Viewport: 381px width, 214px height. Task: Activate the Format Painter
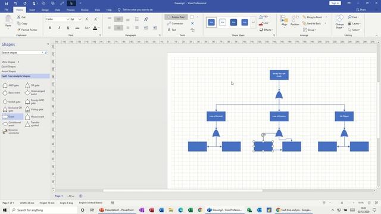point(27,30)
